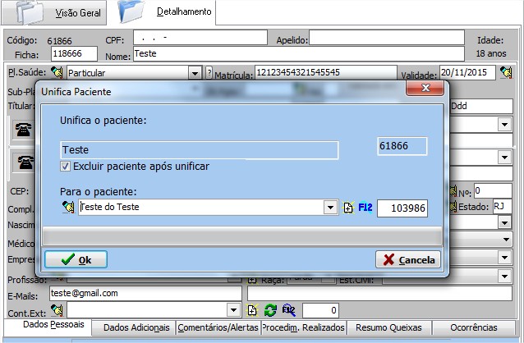
Task: Click the green refresh icon near Cont.Ext
Action: [269, 310]
